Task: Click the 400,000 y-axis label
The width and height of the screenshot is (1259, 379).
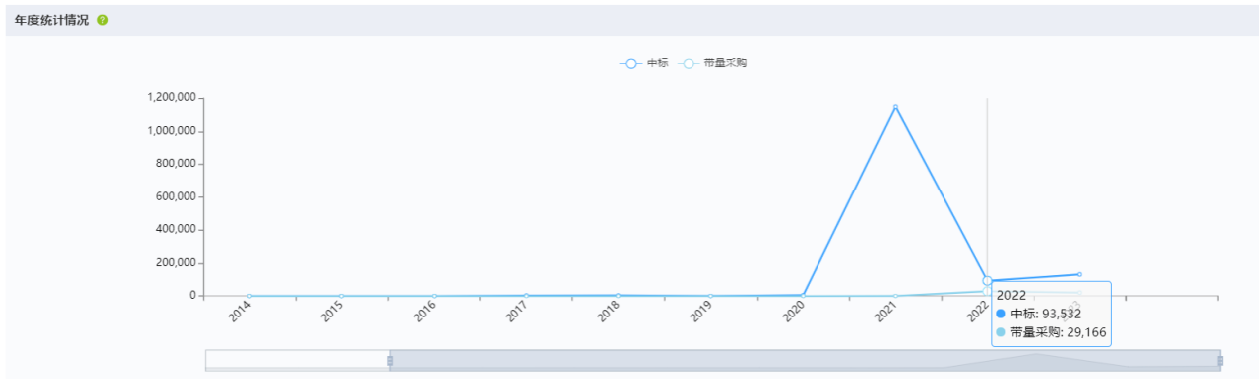Action: pos(176,229)
